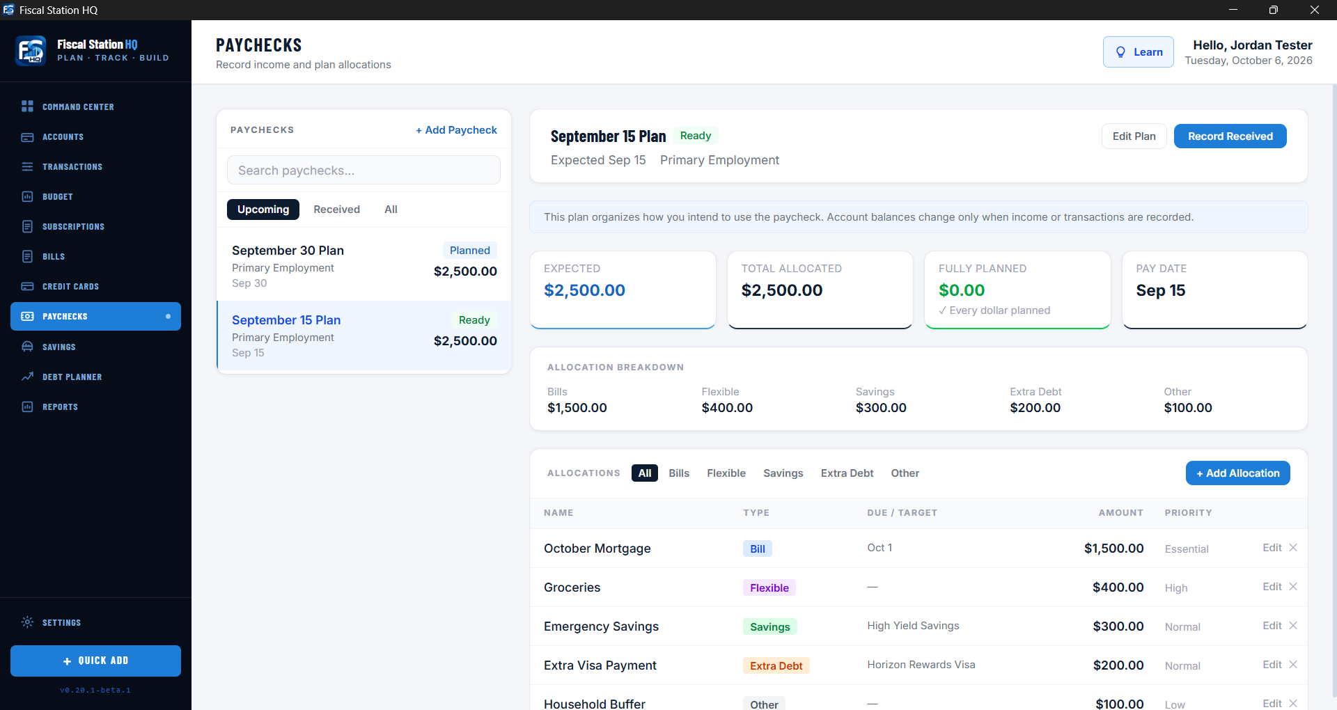Click the Pay Date Sep 15 card

(x=1215, y=290)
